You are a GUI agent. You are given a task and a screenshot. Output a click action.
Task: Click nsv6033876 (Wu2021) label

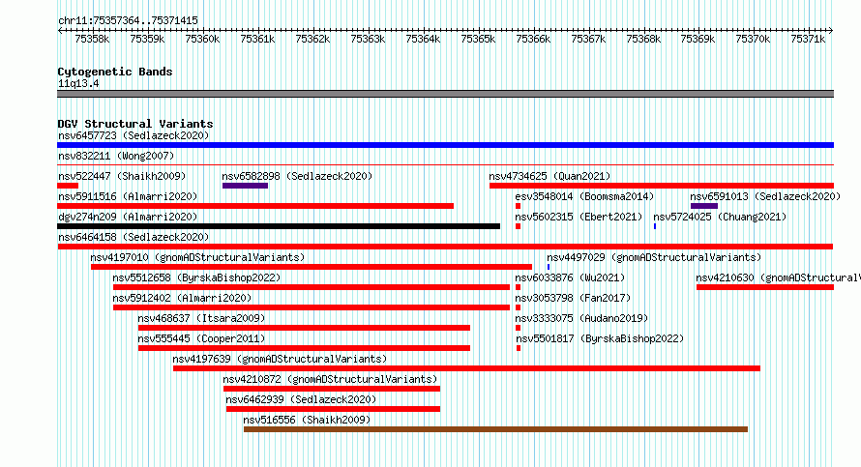(570, 277)
